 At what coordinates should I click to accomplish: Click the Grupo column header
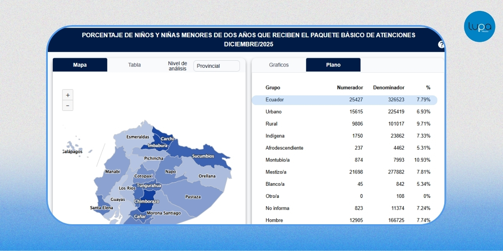pos(273,87)
